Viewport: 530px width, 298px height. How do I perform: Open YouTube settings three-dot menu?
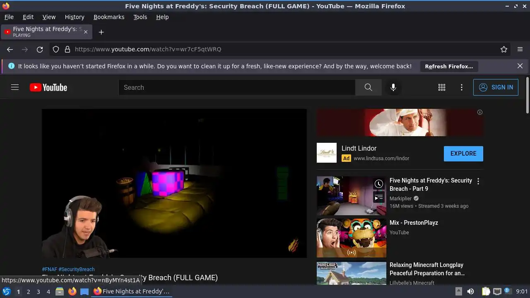click(462, 87)
